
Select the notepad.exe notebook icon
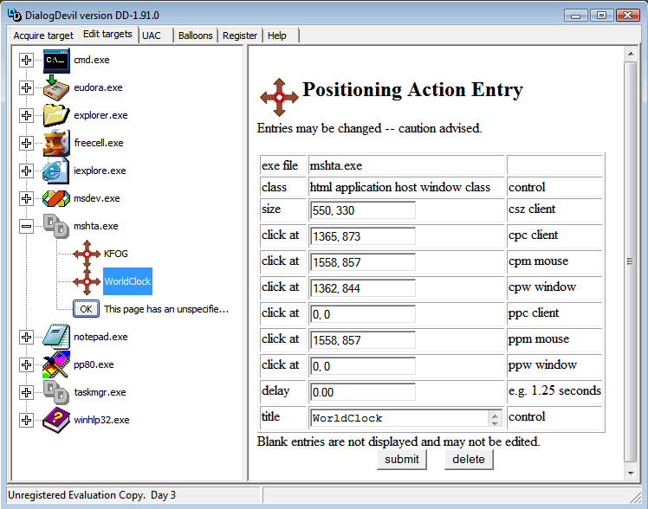[55, 337]
